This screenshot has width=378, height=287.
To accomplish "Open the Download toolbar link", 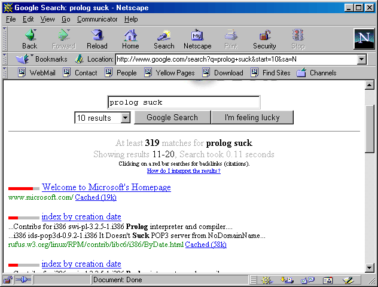I will (222, 72).
